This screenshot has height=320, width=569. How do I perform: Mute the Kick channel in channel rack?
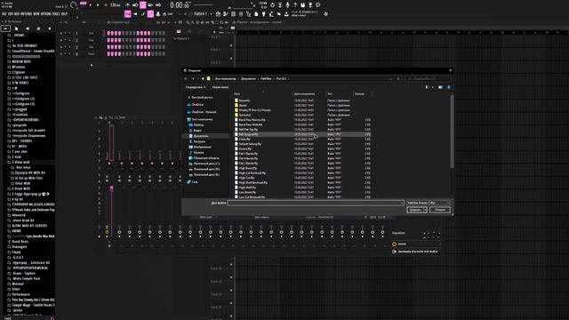click(x=61, y=33)
